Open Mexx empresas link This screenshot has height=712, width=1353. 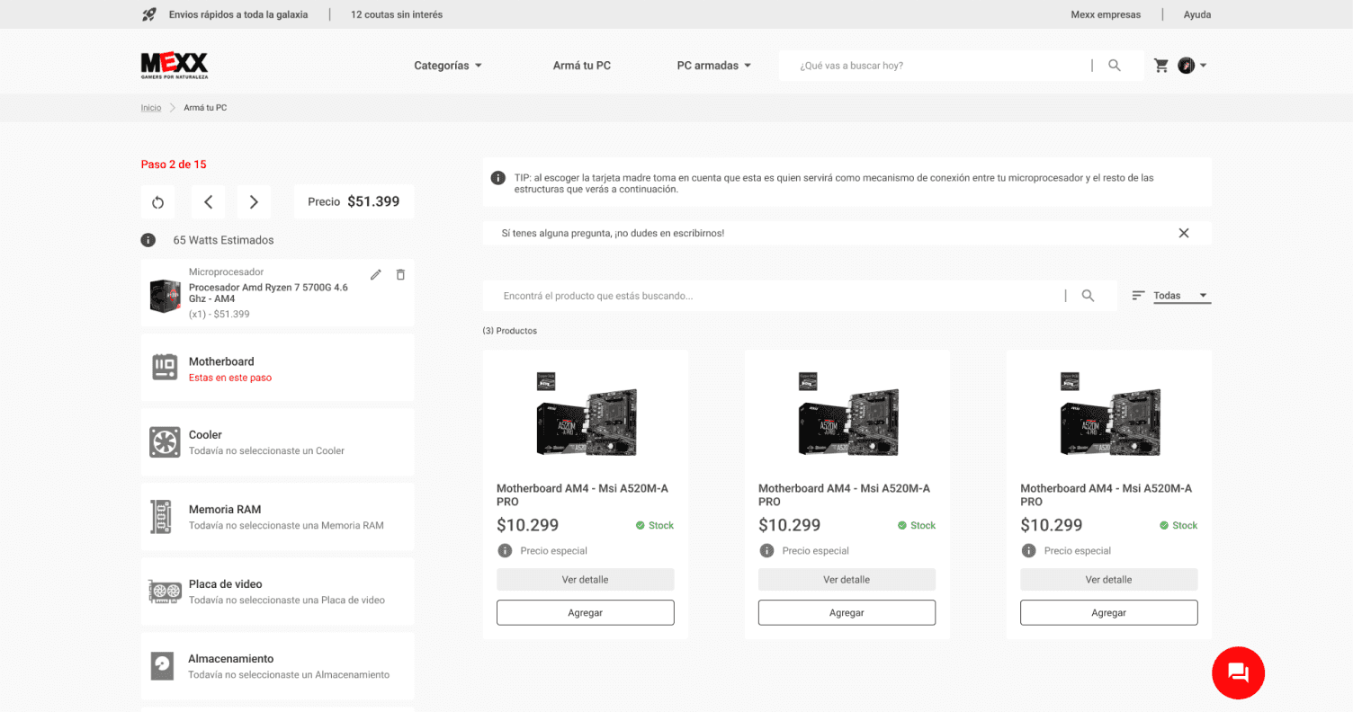click(1106, 14)
